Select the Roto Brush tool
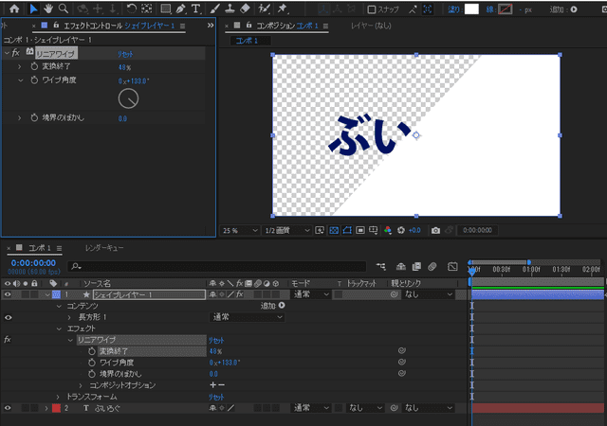This screenshot has width=607, height=426. tap(265, 9)
